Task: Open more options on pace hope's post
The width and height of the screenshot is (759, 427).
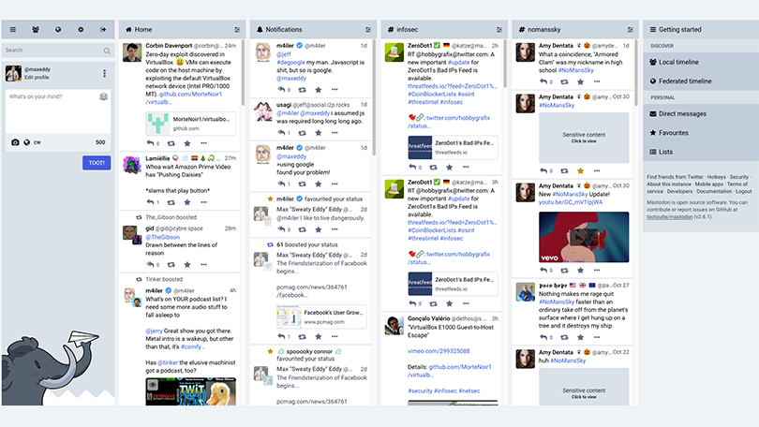Action: (x=597, y=337)
